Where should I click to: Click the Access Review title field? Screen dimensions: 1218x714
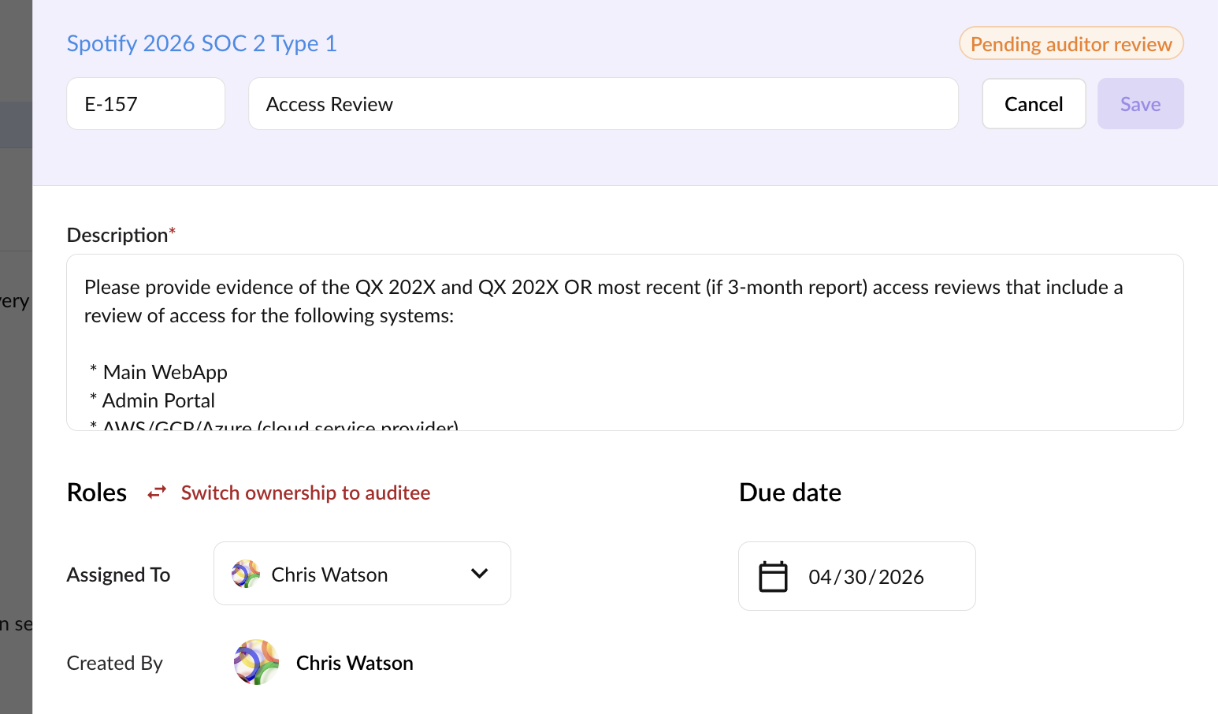(603, 104)
